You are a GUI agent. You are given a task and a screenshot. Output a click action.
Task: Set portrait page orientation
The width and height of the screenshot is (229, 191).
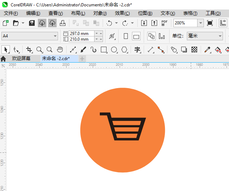click(x=126, y=36)
